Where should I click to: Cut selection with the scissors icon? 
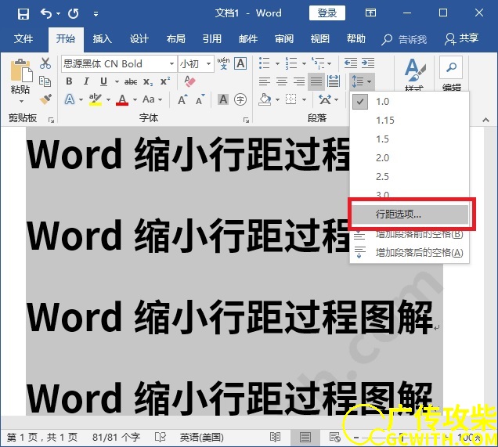point(45,63)
